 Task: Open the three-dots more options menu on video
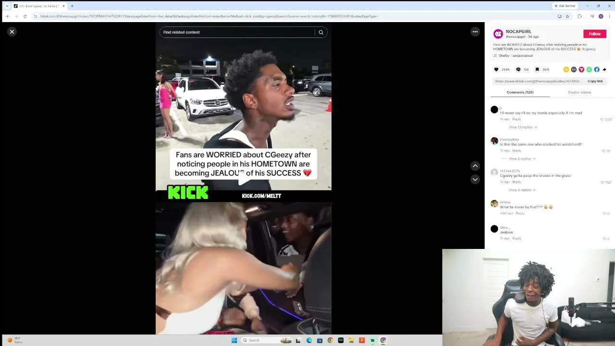[x=475, y=32]
